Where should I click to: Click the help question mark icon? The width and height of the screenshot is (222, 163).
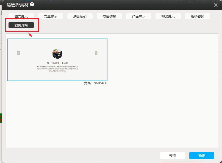[x=32, y=4]
